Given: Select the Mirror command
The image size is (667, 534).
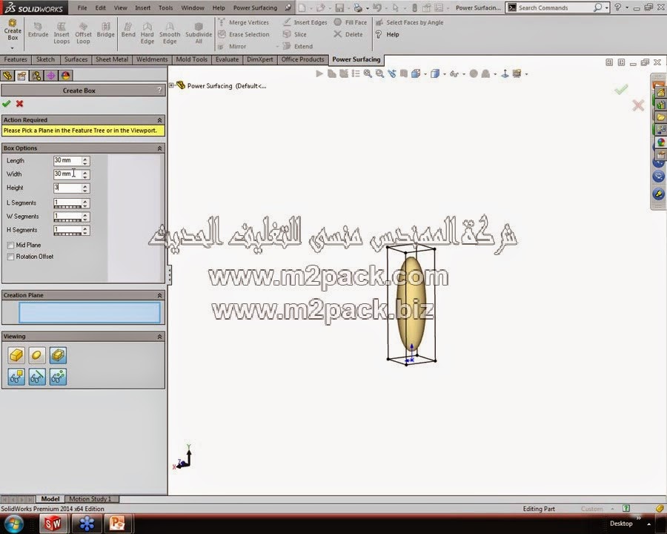Looking at the screenshot, I should click(232, 46).
